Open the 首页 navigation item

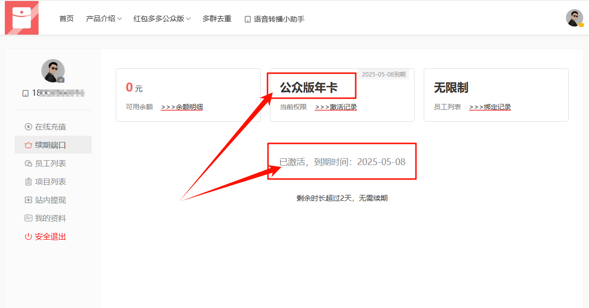coord(67,19)
